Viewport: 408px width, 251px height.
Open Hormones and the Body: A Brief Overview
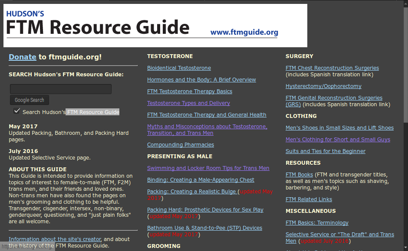pos(201,79)
